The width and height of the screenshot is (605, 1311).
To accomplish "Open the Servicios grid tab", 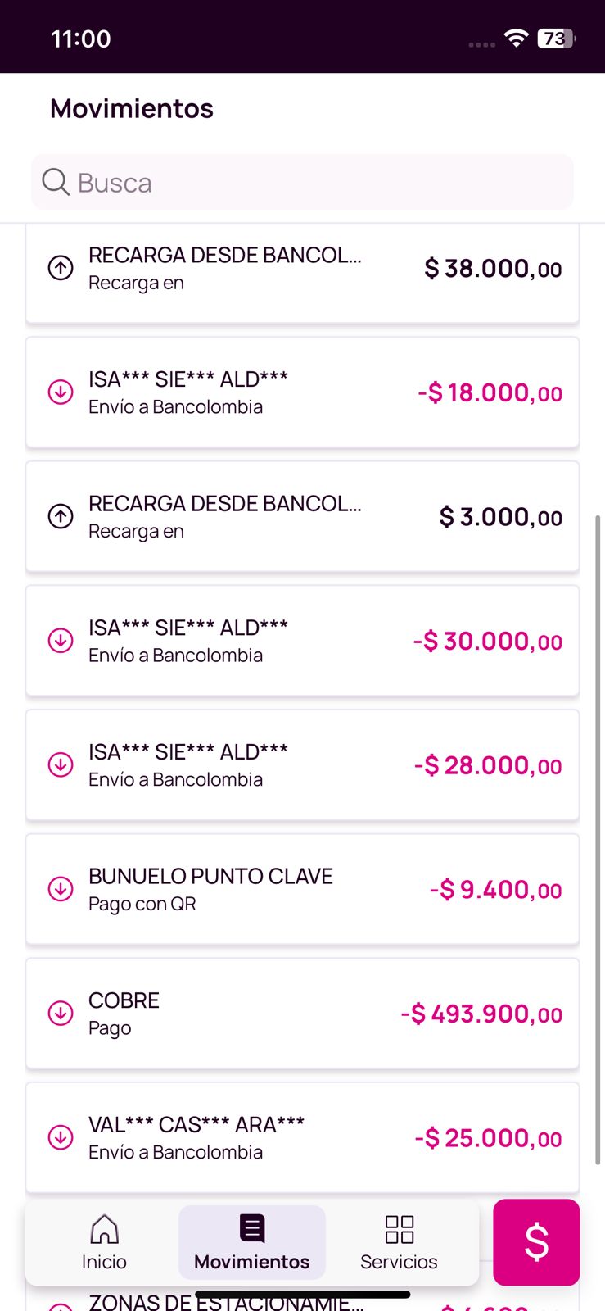I will pos(399,1242).
